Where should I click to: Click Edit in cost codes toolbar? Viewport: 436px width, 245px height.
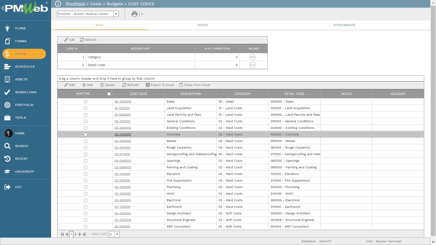(69, 85)
